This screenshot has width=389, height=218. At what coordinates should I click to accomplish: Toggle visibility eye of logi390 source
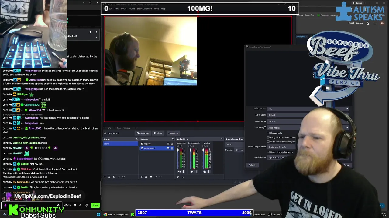pyautogui.click(x=168, y=144)
